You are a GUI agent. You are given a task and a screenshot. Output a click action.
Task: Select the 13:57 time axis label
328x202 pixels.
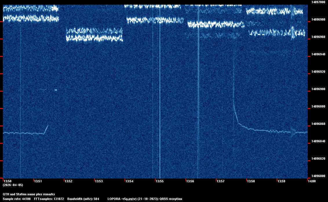221,181
